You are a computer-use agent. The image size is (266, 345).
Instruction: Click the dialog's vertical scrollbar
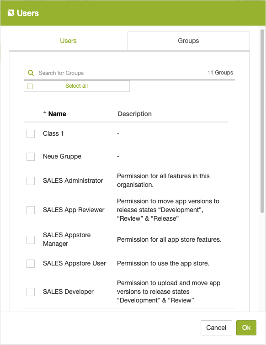(262, 121)
